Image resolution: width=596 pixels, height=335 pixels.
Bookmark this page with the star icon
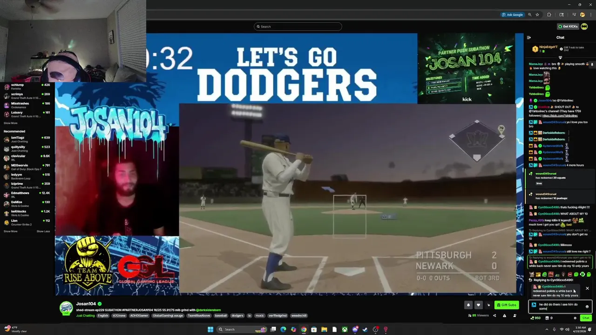point(537,14)
